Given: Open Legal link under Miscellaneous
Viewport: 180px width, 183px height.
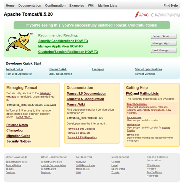Looking at the screenshot, I should [114, 165].
